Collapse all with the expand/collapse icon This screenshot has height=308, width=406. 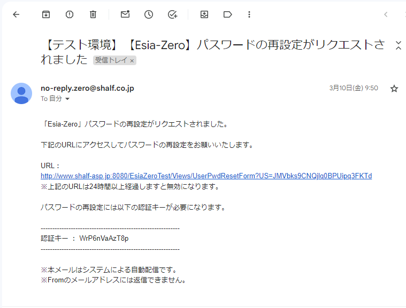[x=399, y=45]
